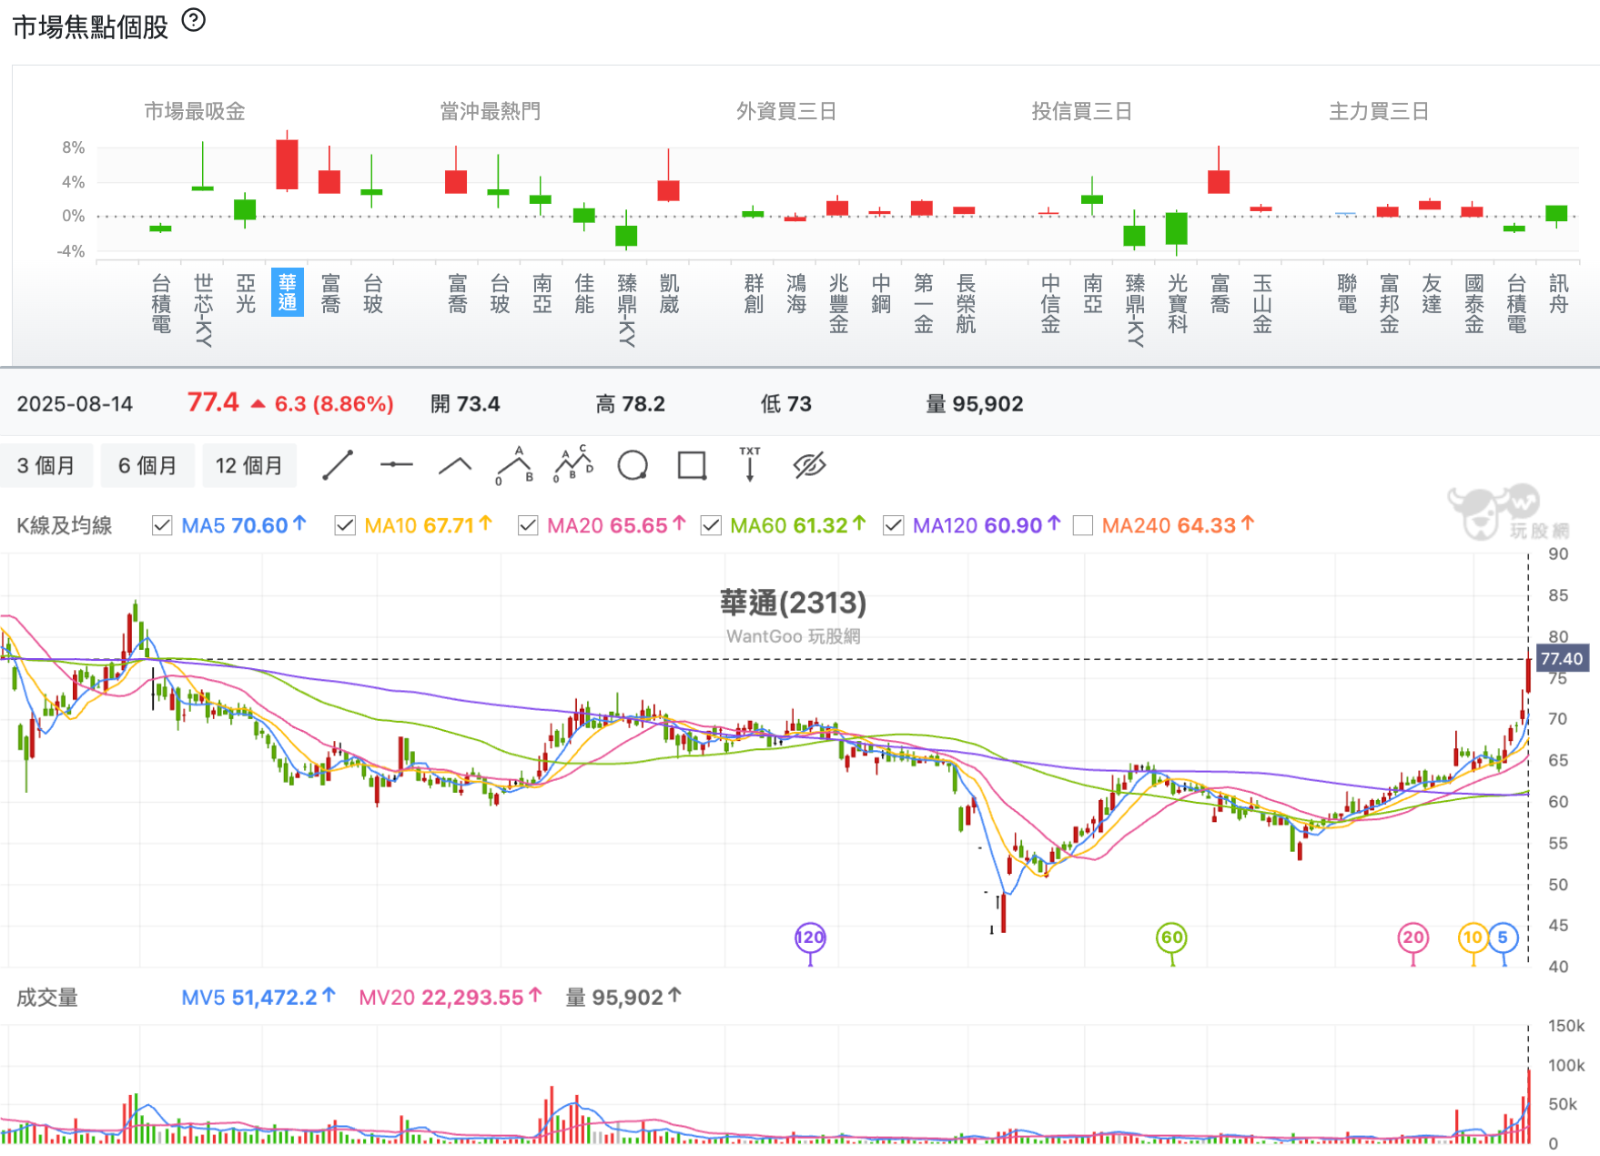1600x1156 pixels.
Task: Select the 市場最吸金 category heading
Action: tap(195, 111)
